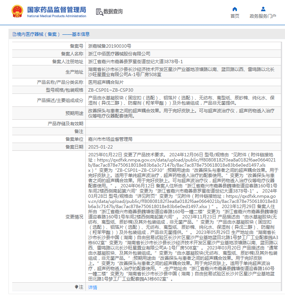Viewport: 285px width, 296px height.
Task: Click the 预期用途 row label
Action: point(74,113)
